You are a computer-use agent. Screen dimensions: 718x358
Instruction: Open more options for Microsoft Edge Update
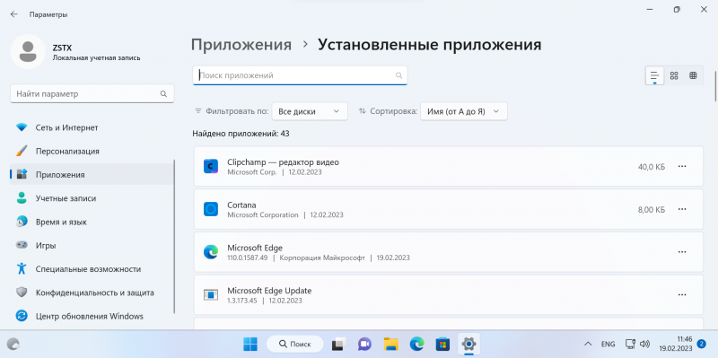(682, 295)
